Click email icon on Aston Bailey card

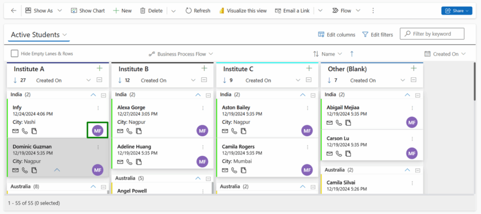point(225,131)
